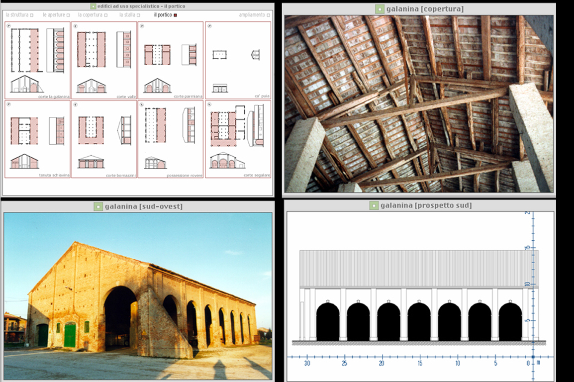The height and width of the screenshot is (382, 574).
Task: Click green icon beside 'galanina [sud-ovest]' title
Action: pyautogui.click(x=98, y=206)
